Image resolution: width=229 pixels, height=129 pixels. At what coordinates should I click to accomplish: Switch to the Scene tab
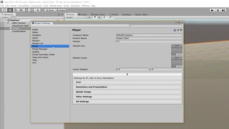(x=70, y=14)
